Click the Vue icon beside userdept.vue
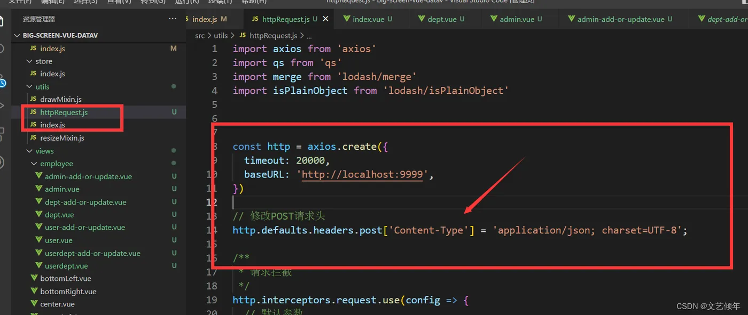The width and height of the screenshot is (748, 315). click(38, 265)
